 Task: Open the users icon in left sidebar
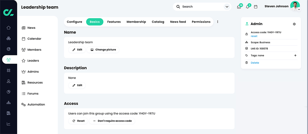(9, 81)
